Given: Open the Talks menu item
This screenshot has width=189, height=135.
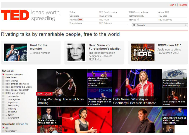Looking at the screenshot, I should [x=72, y=12].
